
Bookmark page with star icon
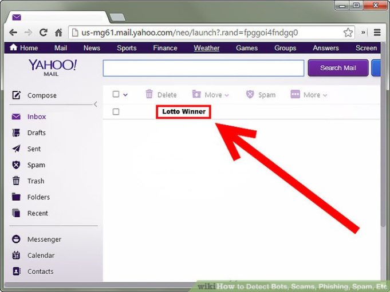click(x=348, y=33)
